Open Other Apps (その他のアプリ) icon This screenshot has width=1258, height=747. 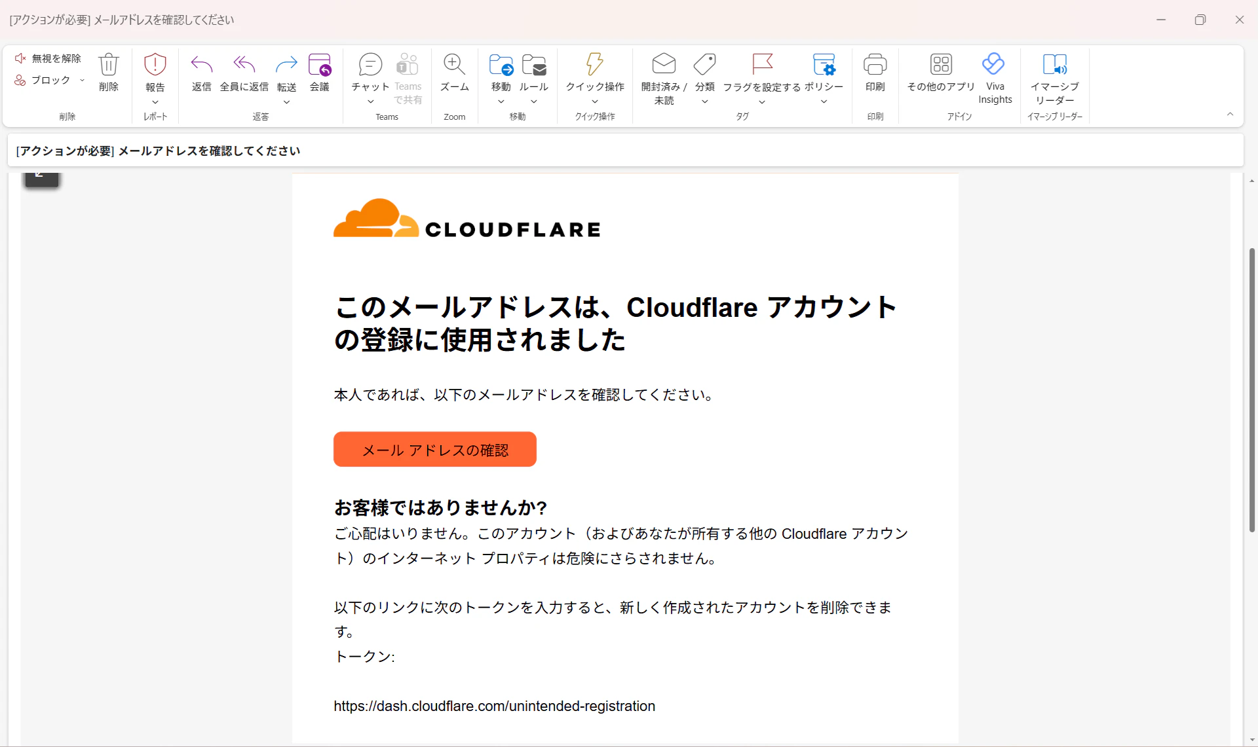pos(941,64)
